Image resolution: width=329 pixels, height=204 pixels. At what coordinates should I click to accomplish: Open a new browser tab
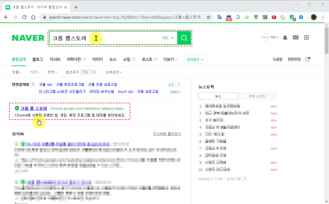pos(76,7)
